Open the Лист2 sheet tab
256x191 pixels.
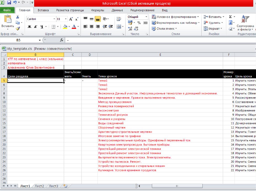pyautogui.click(x=39, y=186)
